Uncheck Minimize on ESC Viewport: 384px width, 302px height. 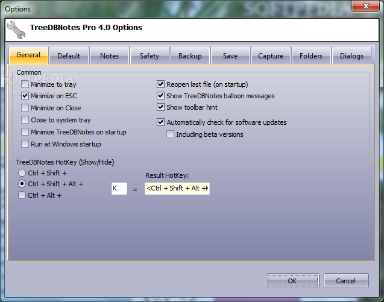tap(25, 96)
